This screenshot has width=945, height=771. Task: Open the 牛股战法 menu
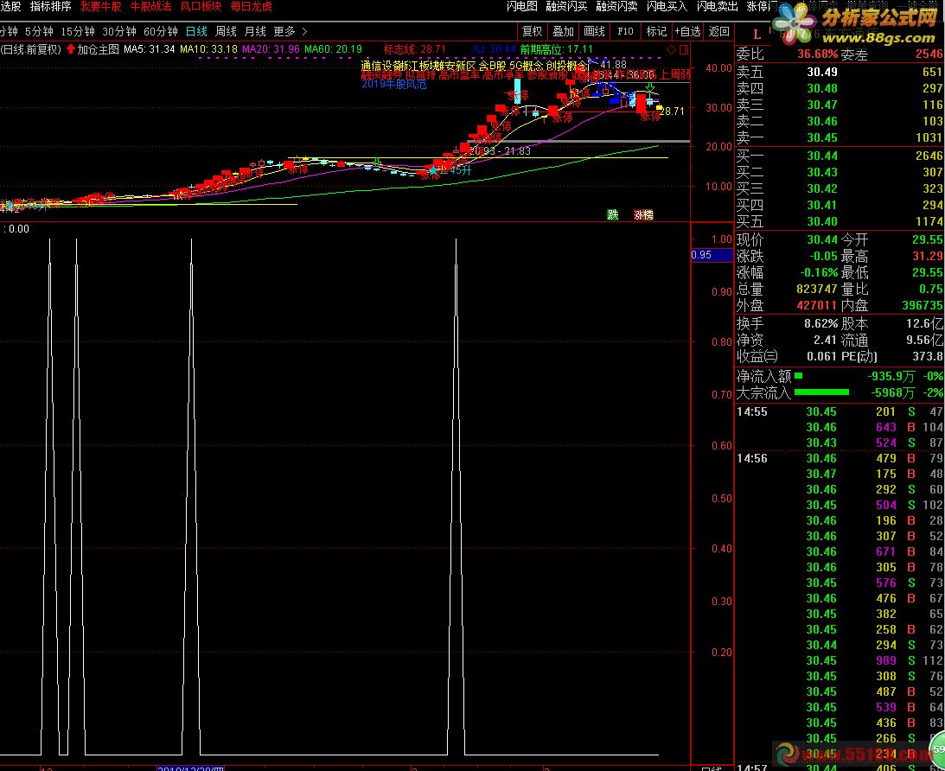tap(150, 6)
